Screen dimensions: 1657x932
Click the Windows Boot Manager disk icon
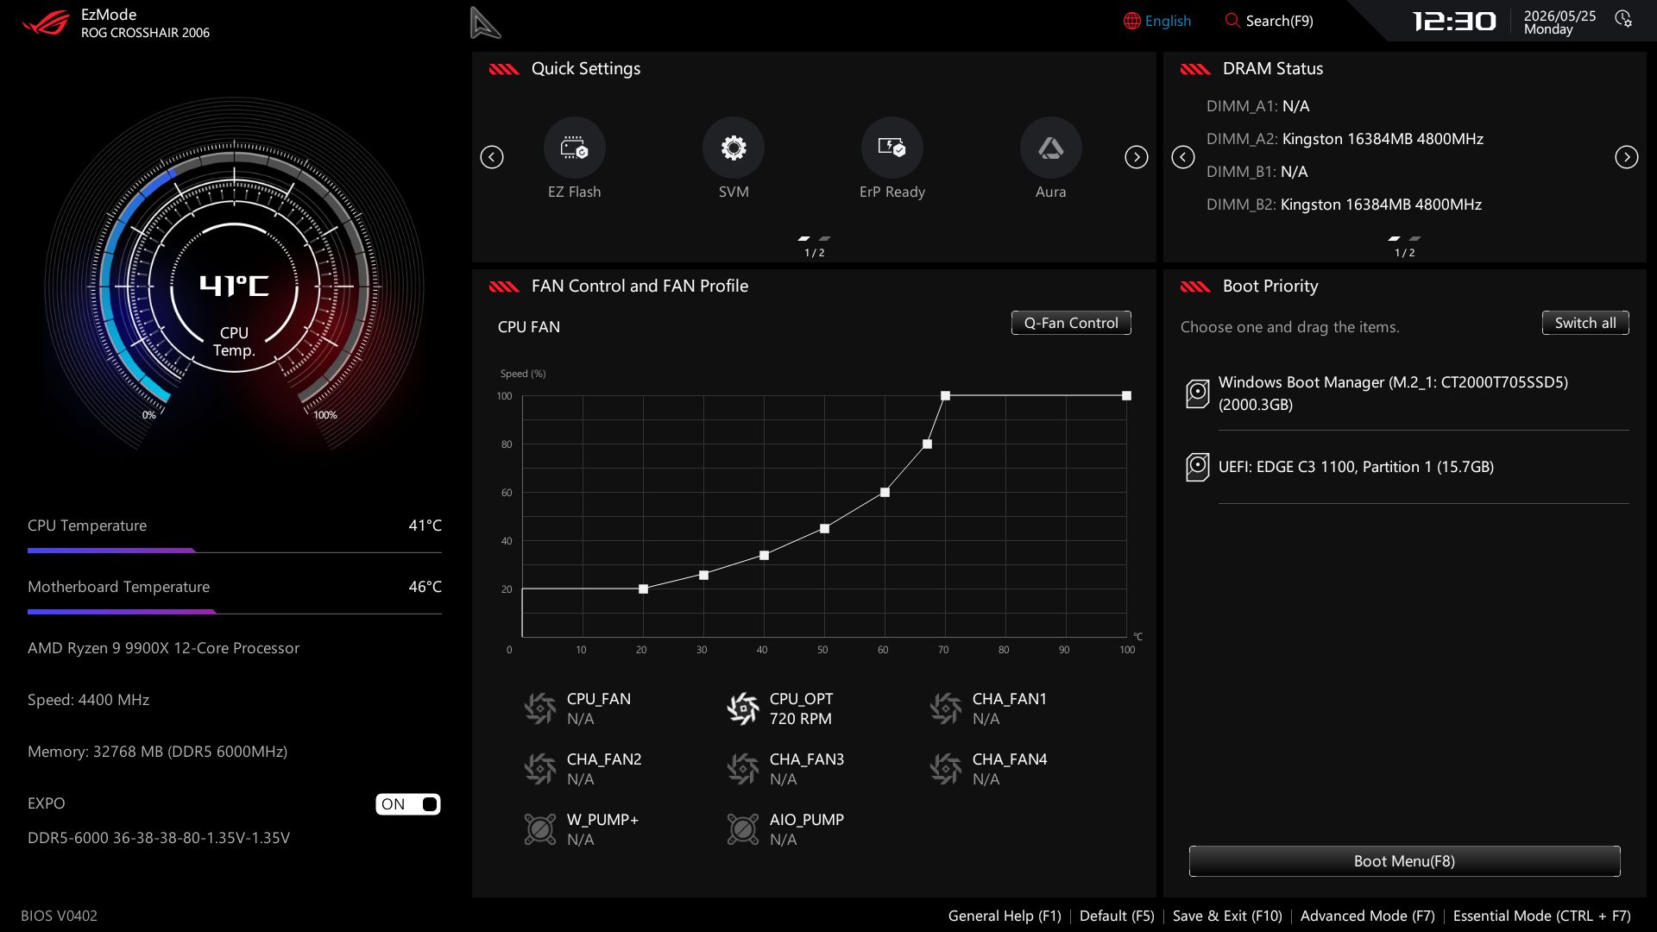click(1197, 394)
